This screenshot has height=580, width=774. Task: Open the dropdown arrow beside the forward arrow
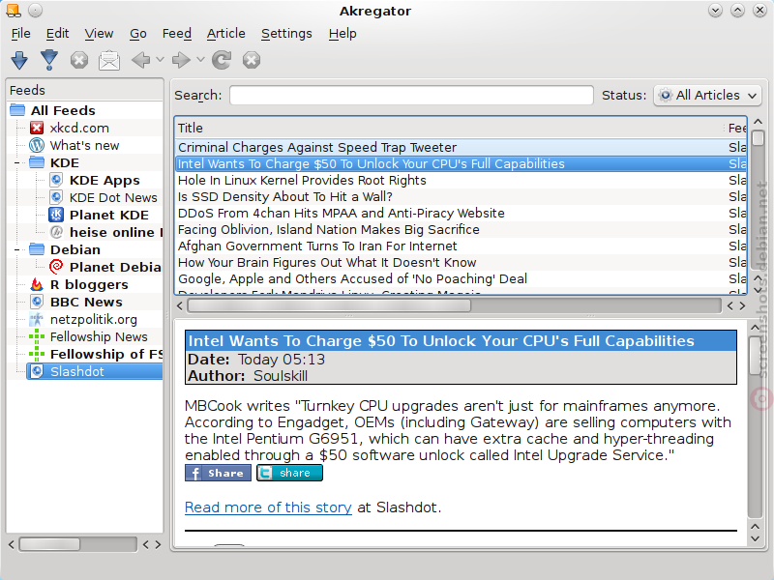point(200,60)
